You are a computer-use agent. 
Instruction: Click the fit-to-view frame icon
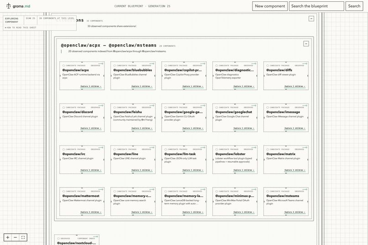(x=23, y=237)
